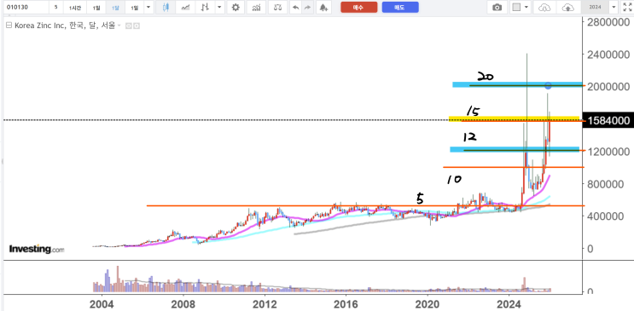Collapse the Korea Zinc Inc legend
This screenshot has width=634, height=311.
pyautogui.click(x=9, y=26)
